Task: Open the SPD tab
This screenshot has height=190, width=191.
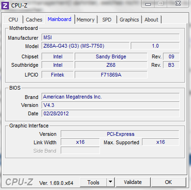Action: 107,20
